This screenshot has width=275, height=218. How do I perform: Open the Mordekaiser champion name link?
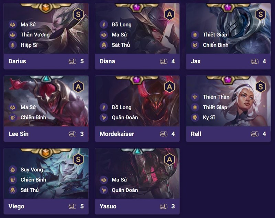(x=117, y=134)
